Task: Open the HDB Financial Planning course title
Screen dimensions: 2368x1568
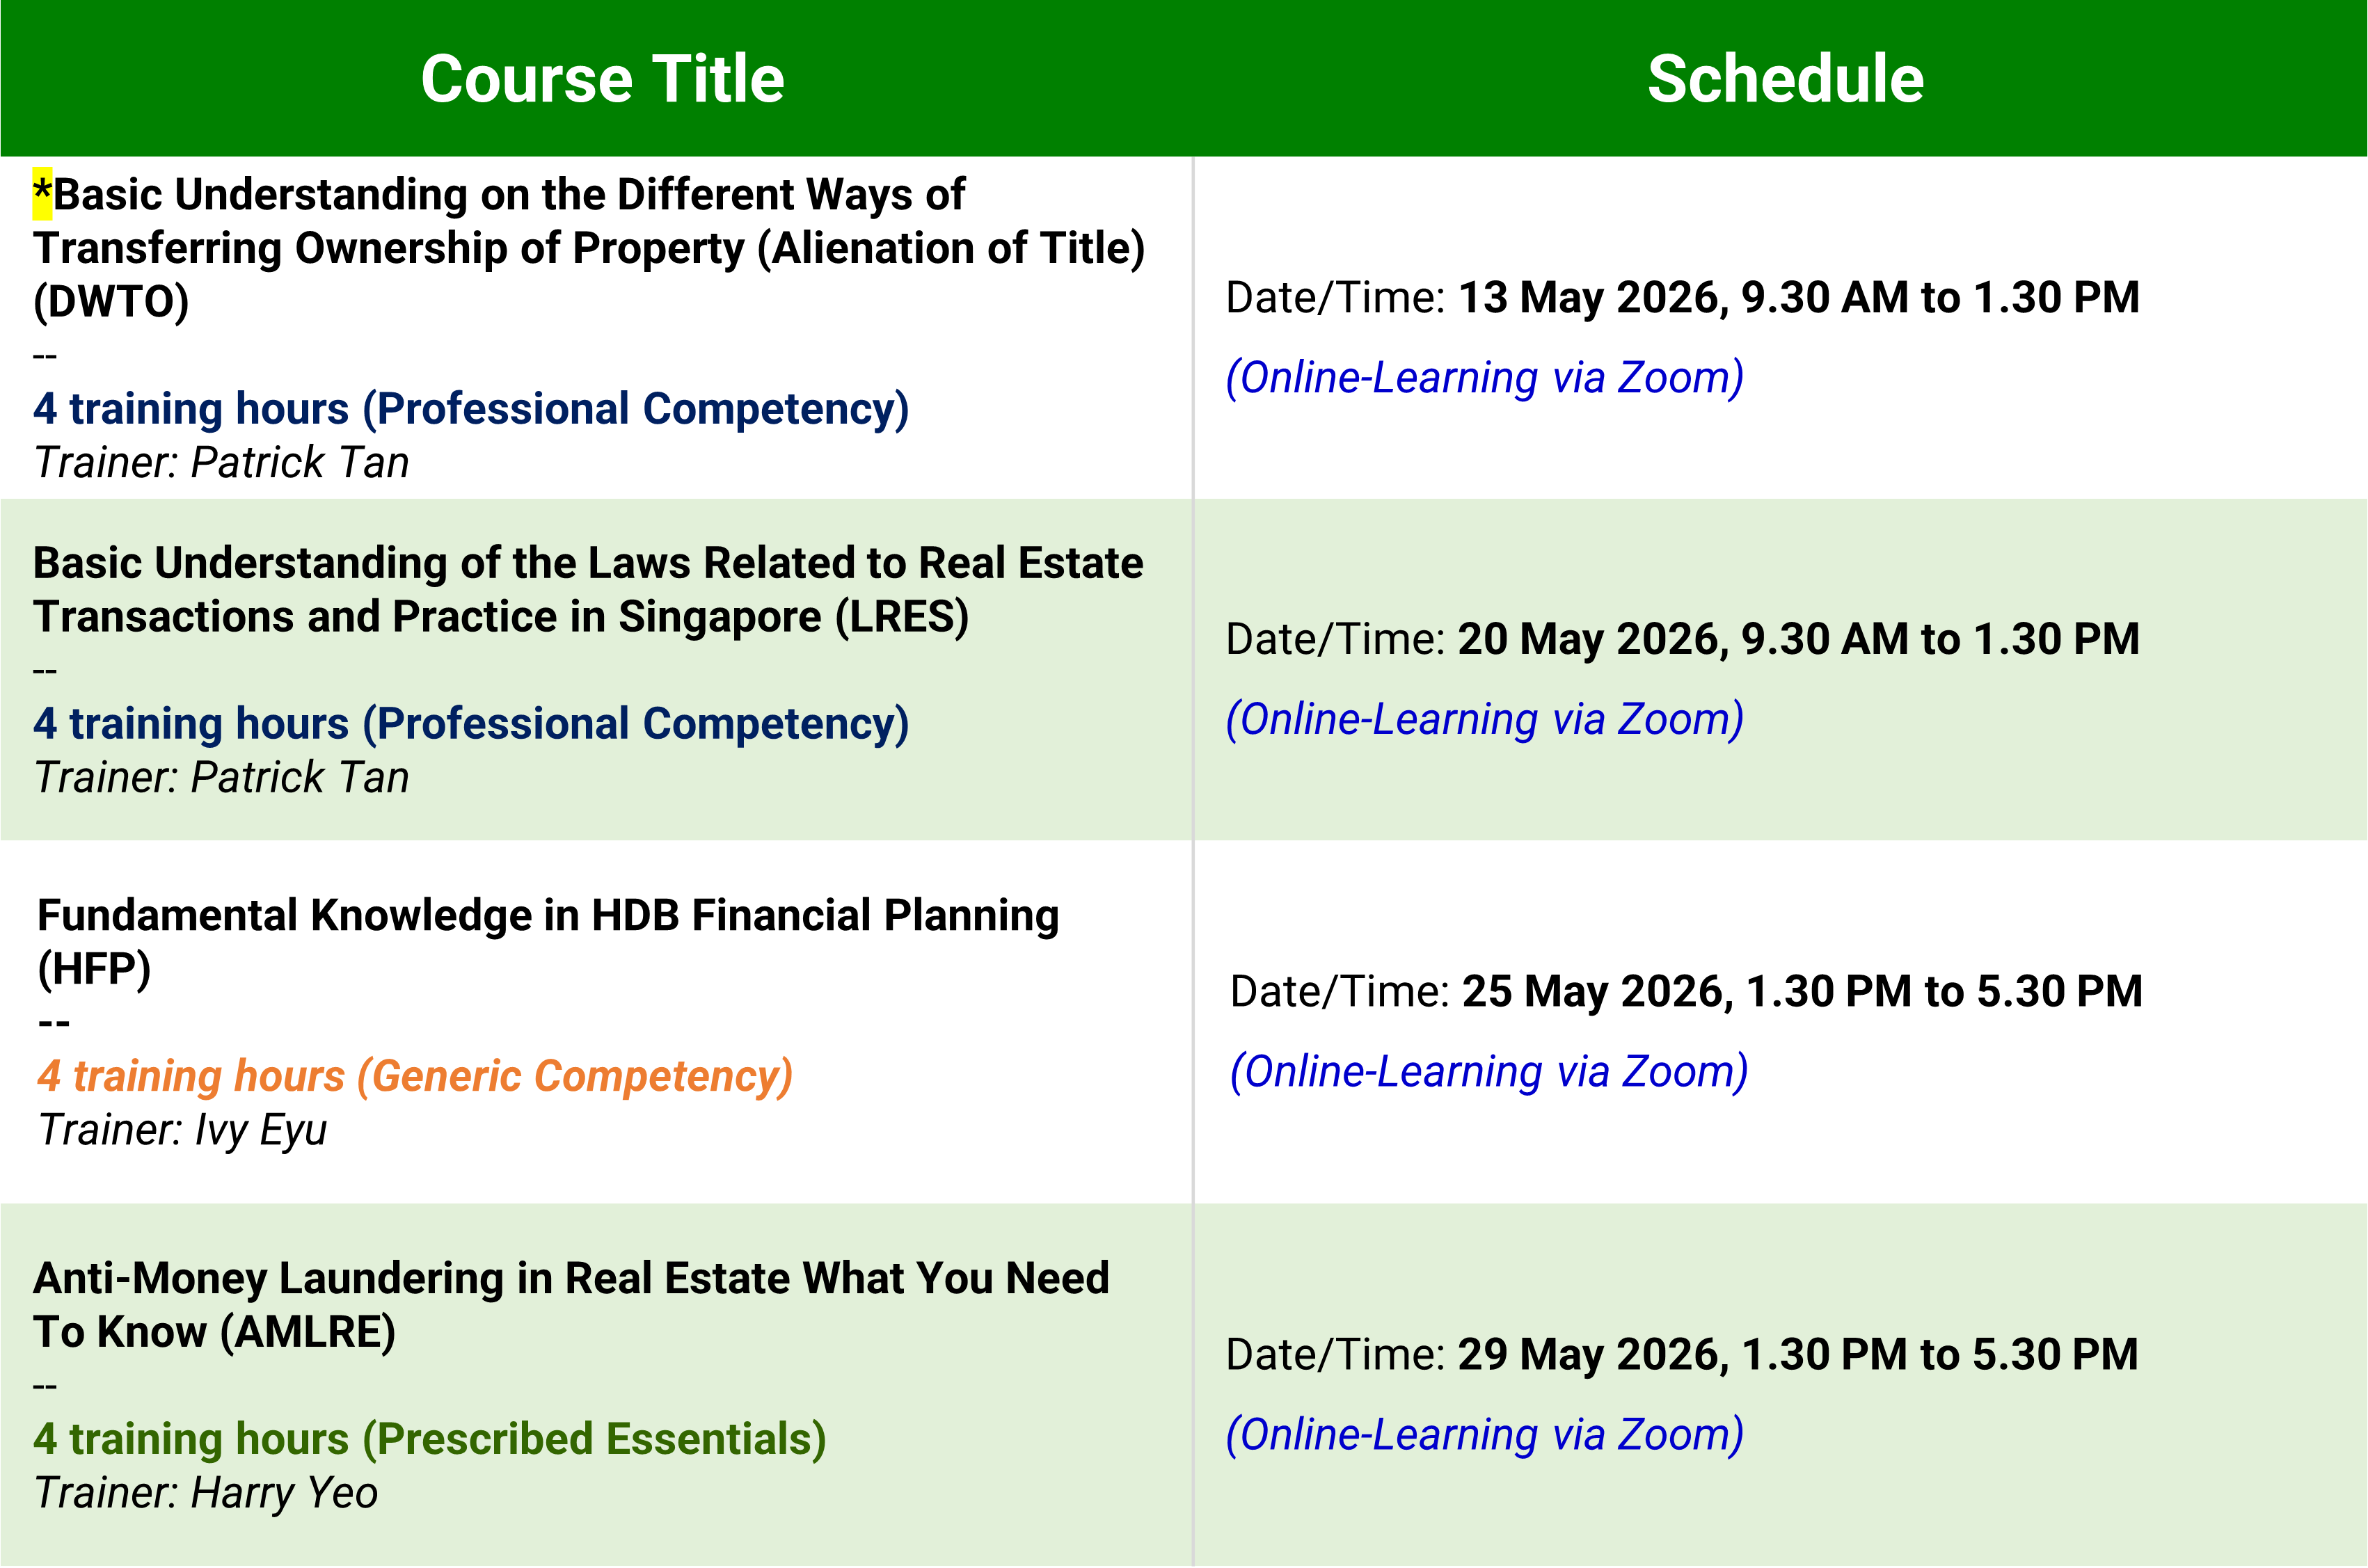Action: (x=548, y=942)
